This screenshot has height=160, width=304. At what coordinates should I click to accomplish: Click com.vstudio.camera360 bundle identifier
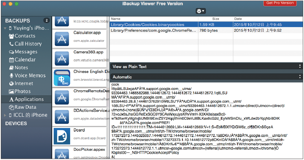coord(91,60)
